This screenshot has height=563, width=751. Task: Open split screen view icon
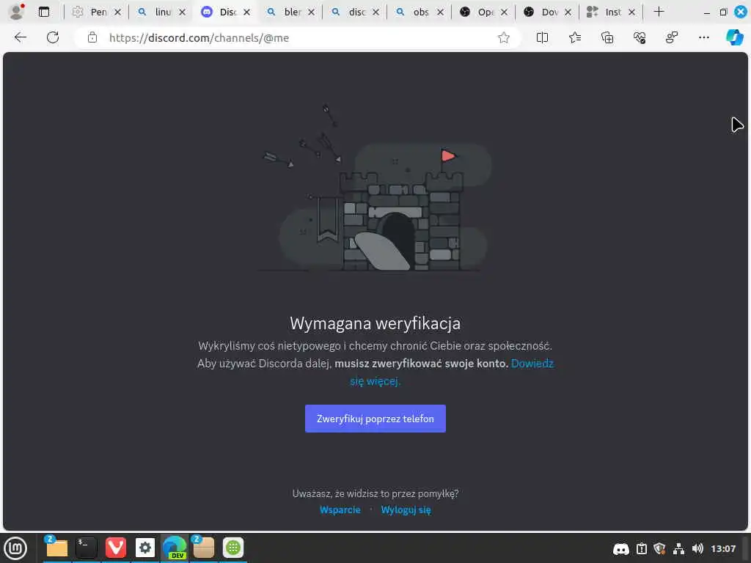(x=542, y=37)
